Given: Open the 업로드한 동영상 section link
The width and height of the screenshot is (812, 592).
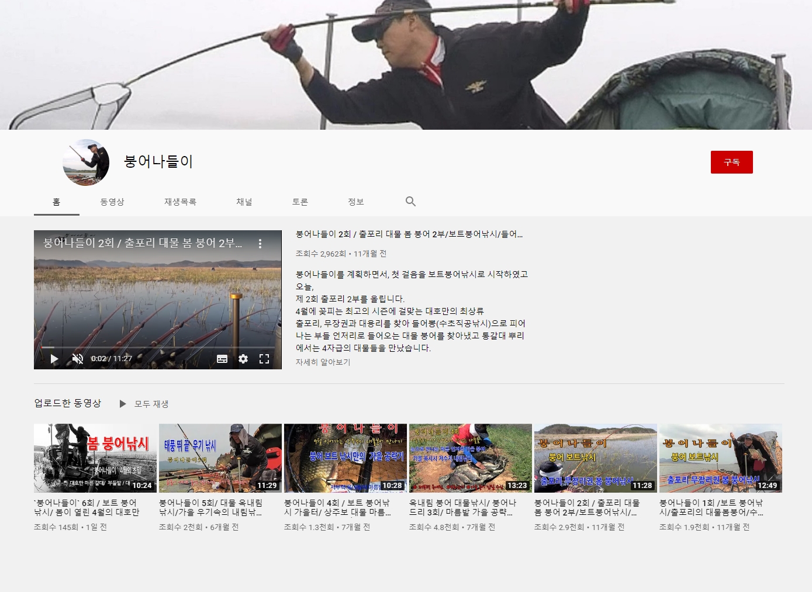Looking at the screenshot, I should coord(68,403).
